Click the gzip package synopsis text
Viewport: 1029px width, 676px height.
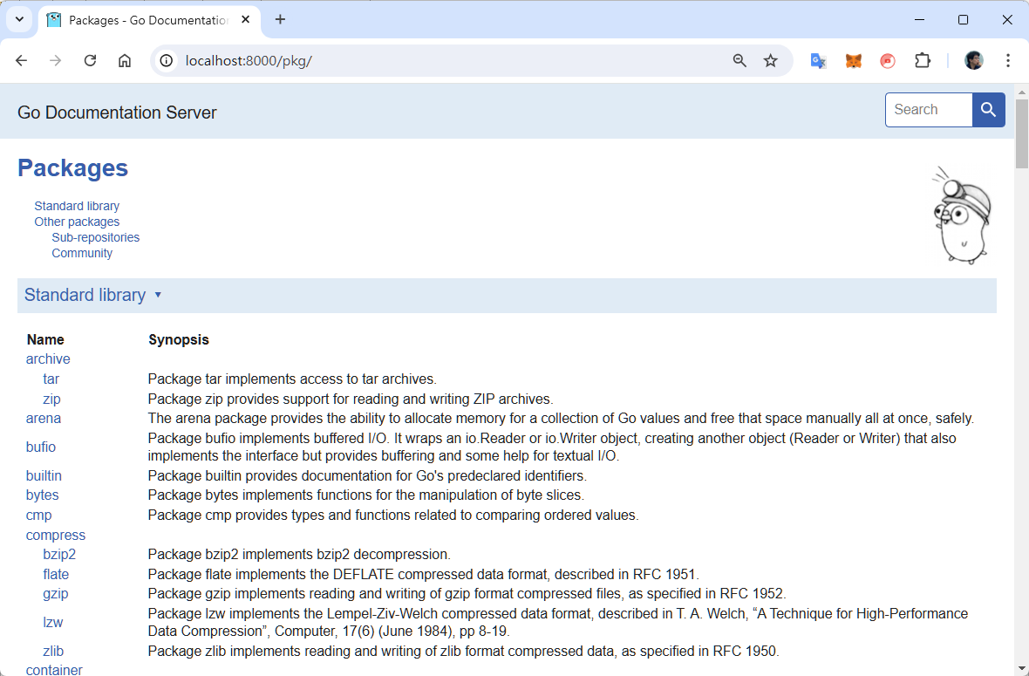tap(467, 594)
